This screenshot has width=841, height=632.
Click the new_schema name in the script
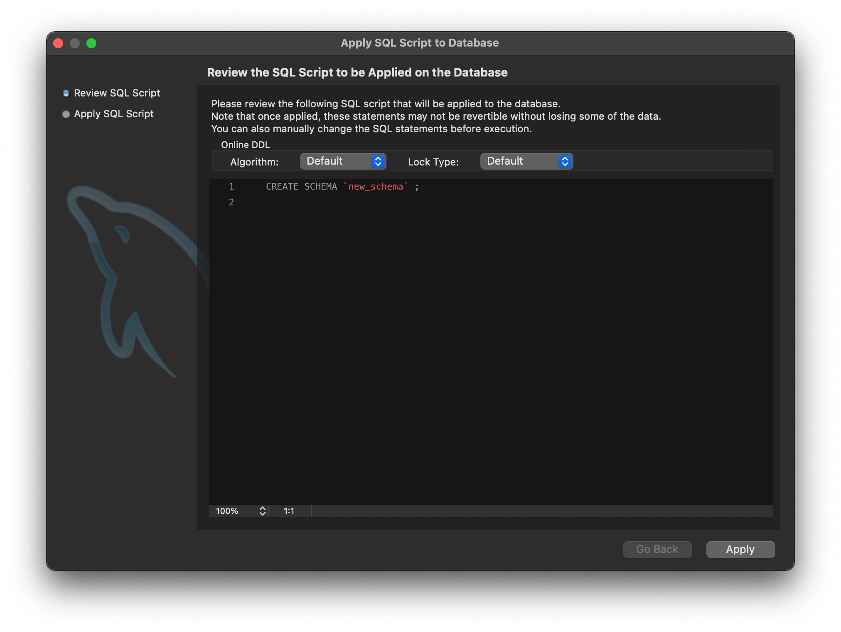pyautogui.click(x=376, y=187)
